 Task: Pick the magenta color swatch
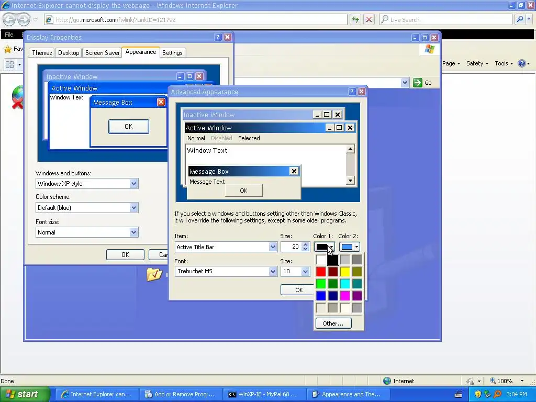[x=345, y=296]
